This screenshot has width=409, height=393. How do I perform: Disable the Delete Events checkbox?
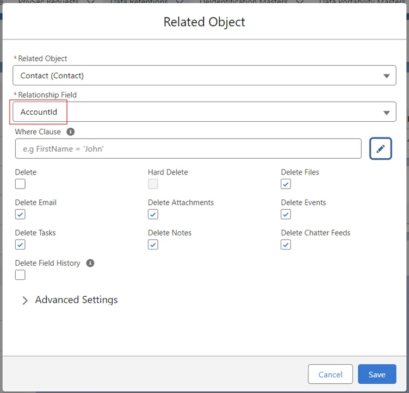tap(286, 215)
